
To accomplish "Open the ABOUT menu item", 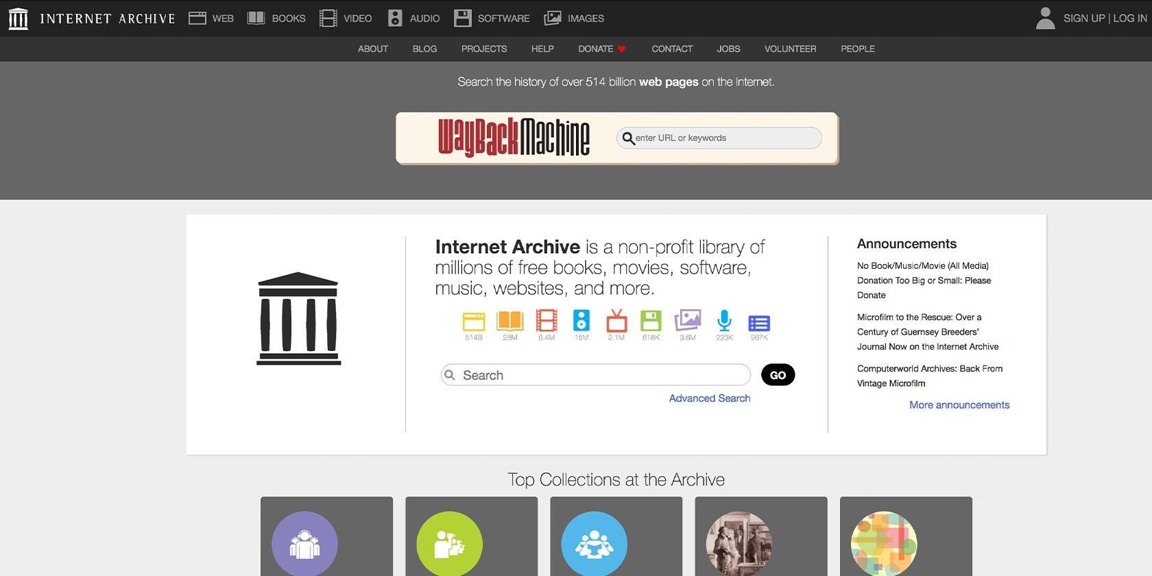I will 373,49.
